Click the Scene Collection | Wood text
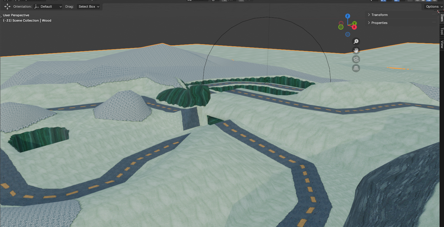 point(32,20)
